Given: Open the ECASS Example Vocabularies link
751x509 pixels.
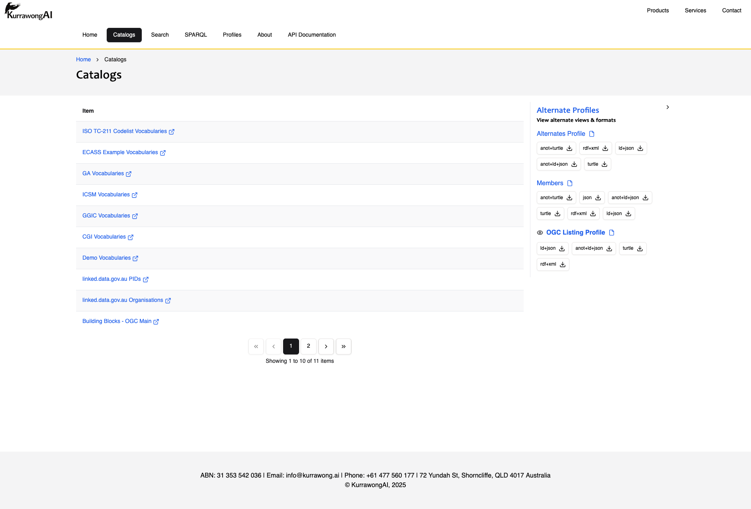Looking at the screenshot, I should (120, 153).
